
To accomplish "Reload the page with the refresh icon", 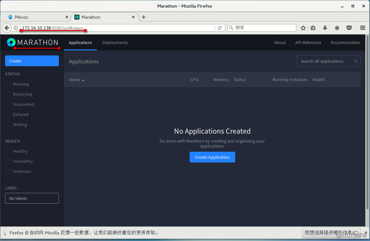I will 220,28.
